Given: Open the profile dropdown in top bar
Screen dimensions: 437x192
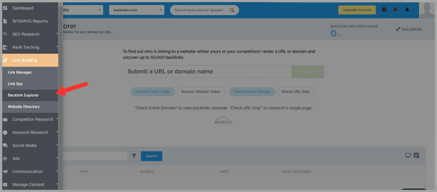Looking at the screenshot, I should click(x=83, y=10).
